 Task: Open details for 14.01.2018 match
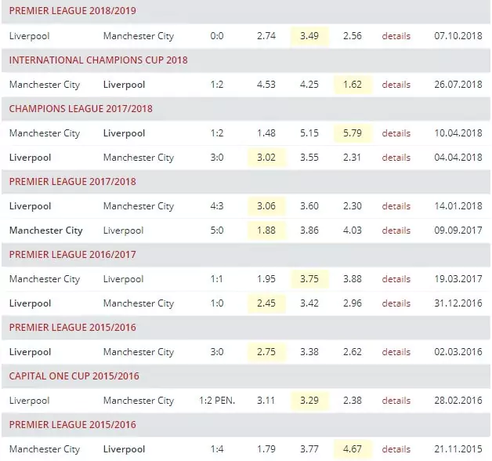point(396,206)
